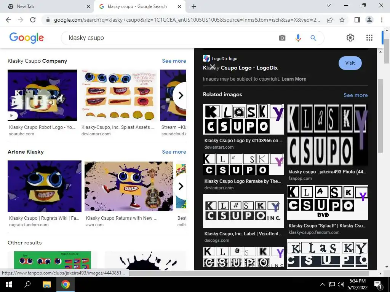Open the Klasky Csupo Logo - LogoDix title
390x292 pixels.
pos(240,68)
